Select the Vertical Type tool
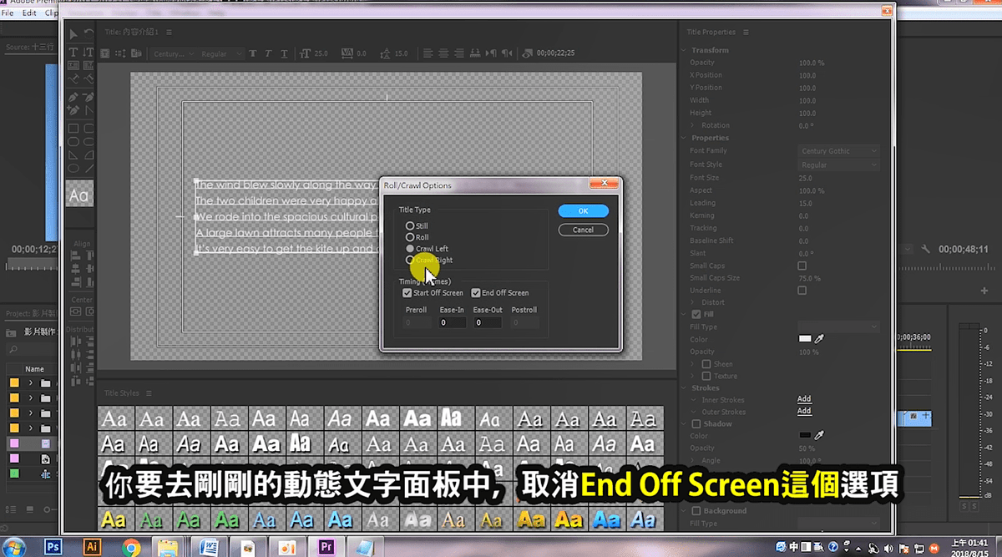 88,53
